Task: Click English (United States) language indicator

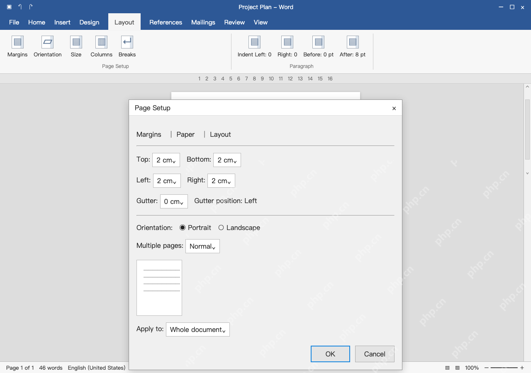Action: click(97, 368)
